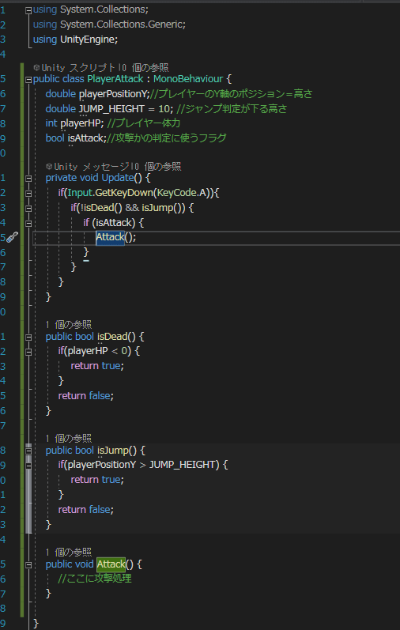Open references link above isJump method
This screenshot has width=400, height=630.
pos(69,438)
